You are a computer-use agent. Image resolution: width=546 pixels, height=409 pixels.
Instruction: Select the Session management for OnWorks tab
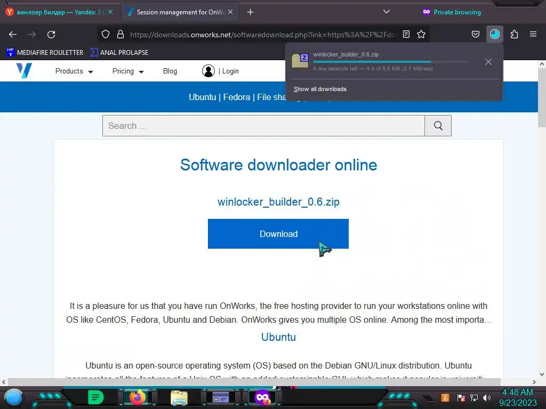(179, 12)
